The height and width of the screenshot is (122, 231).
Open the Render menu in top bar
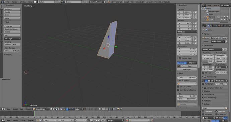point(15,2)
